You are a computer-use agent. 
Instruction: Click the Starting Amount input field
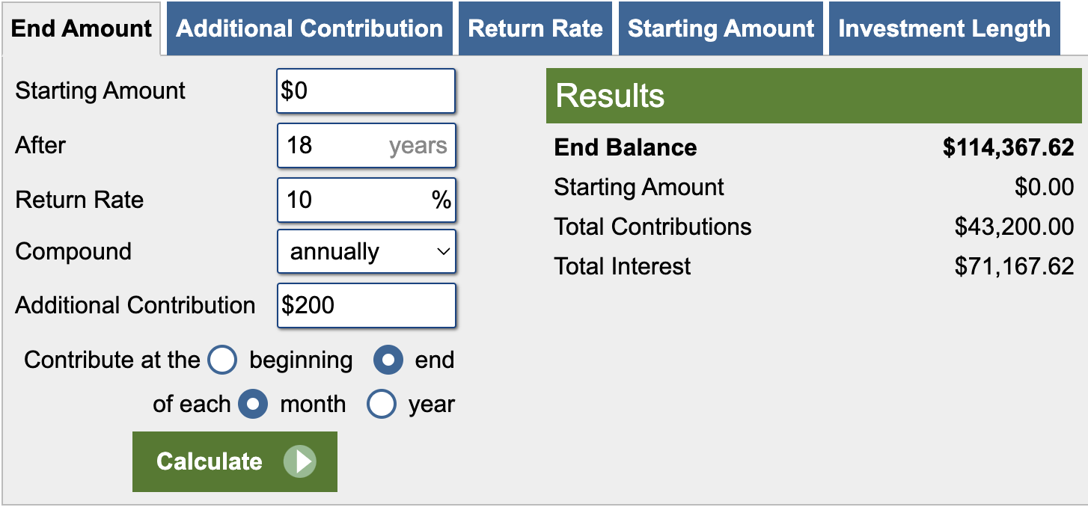coord(366,91)
